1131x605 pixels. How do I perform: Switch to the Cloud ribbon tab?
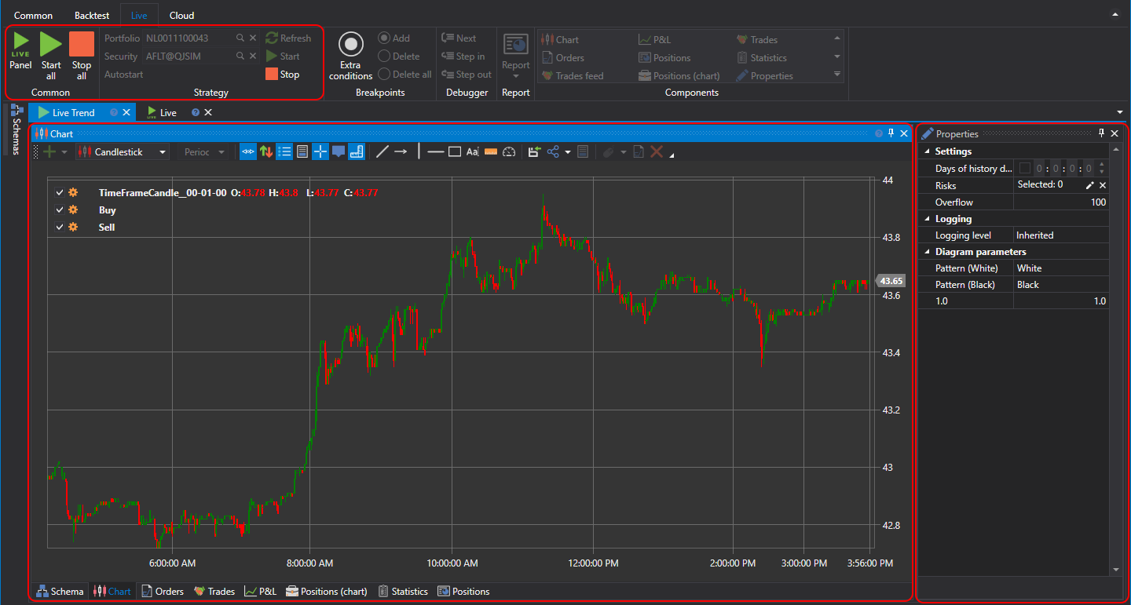(x=182, y=16)
